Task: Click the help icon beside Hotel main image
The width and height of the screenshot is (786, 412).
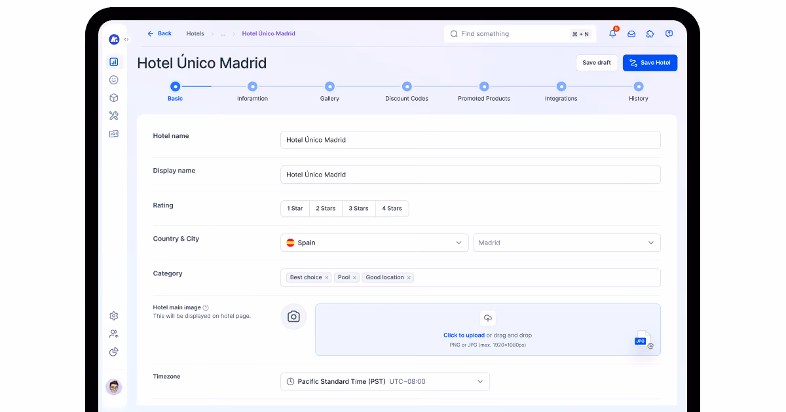Action: point(206,307)
